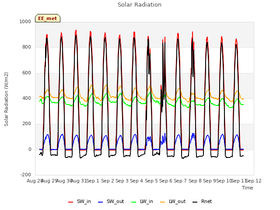Click the Sep 12 x-axis tick label
280x210 pixels.
click(254, 181)
